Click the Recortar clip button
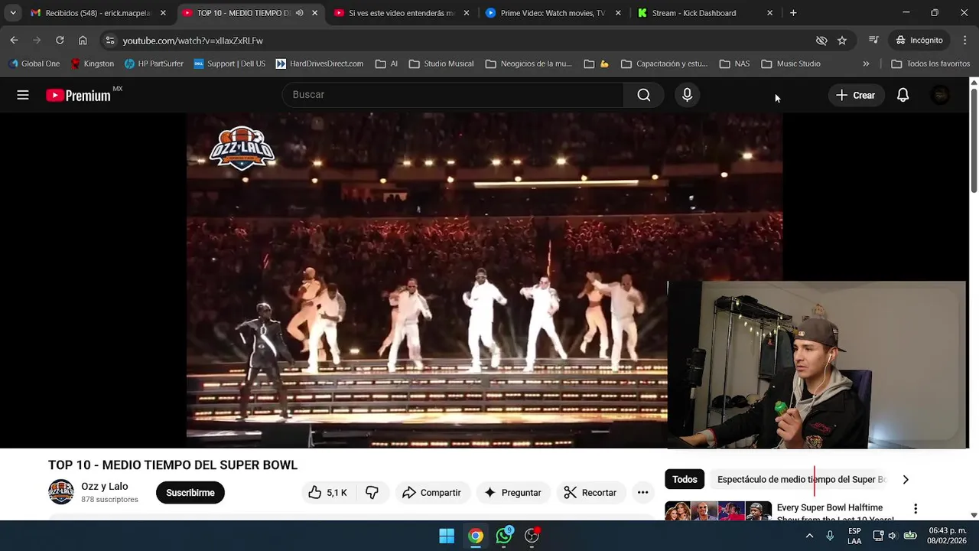Screen dimensions: 979x551 (590, 493)
